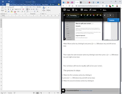The width and height of the screenshot is (122, 94).
Task: Reload the browser page
Action: pos(69,6)
